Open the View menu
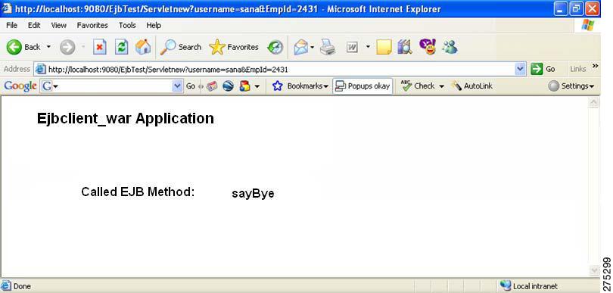 [x=58, y=25]
